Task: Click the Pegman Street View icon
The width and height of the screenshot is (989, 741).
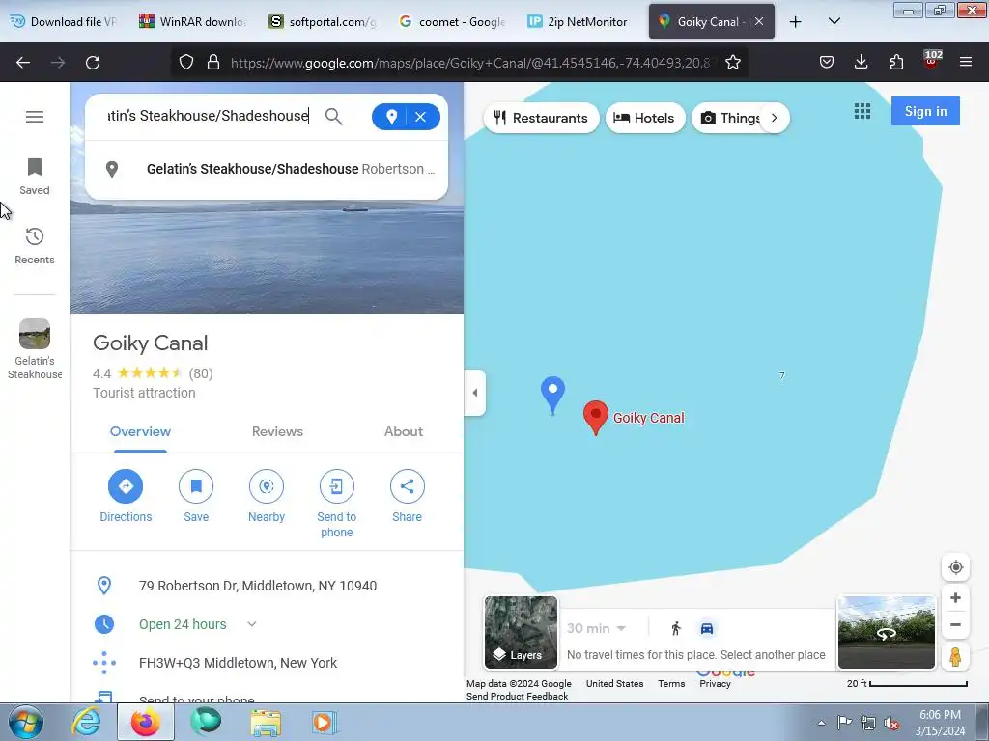Action: tap(955, 656)
